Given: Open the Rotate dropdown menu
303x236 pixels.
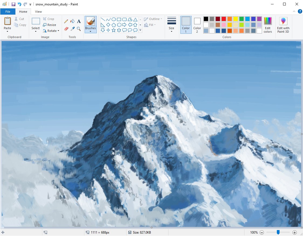Looking at the screenshot, I should [51, 31].
